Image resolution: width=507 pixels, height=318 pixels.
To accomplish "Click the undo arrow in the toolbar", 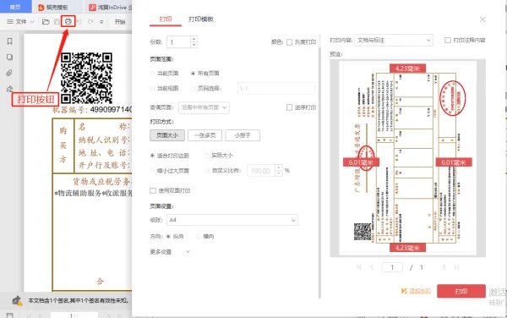I will coord(79,22).
